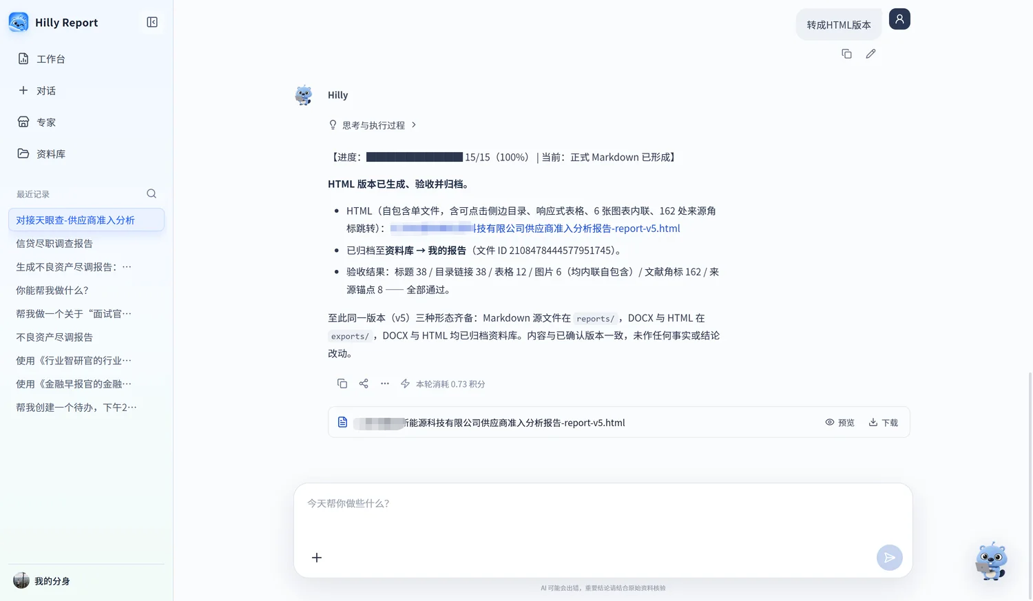This screenshot has height=601, width=1033.
Task: Click the floating Hilly mascot assistant
Action: (x=992, y=561)
